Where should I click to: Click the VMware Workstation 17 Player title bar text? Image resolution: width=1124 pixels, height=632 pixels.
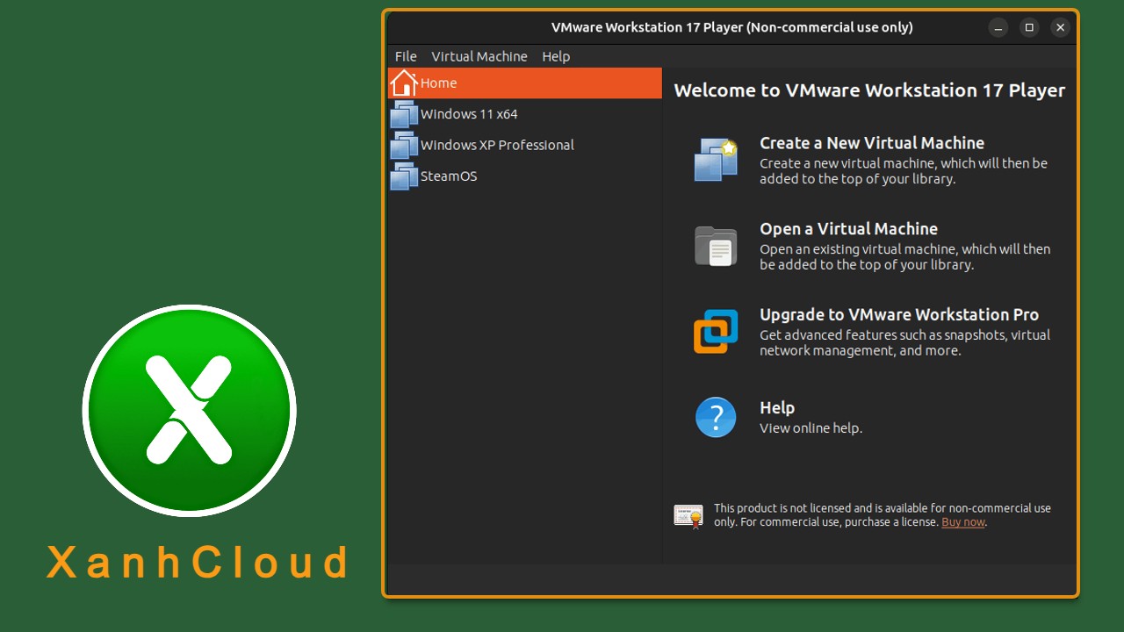732,27
